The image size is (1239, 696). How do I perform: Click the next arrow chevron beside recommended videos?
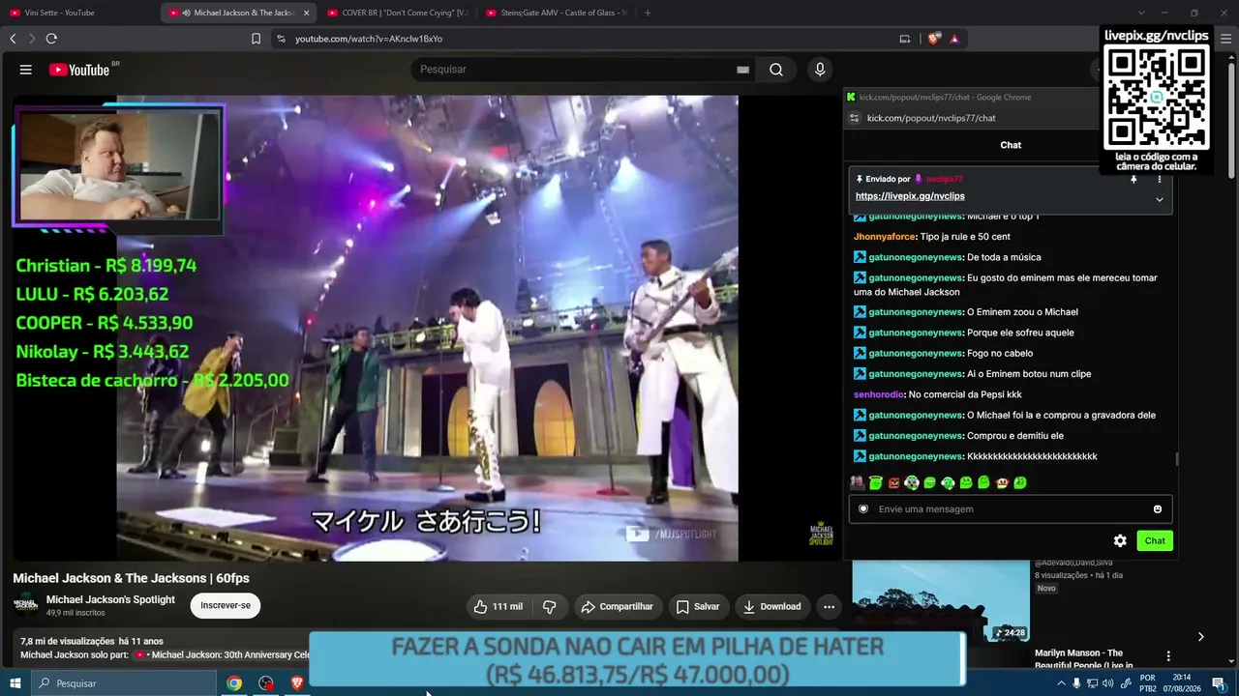tap(1200, 636)
